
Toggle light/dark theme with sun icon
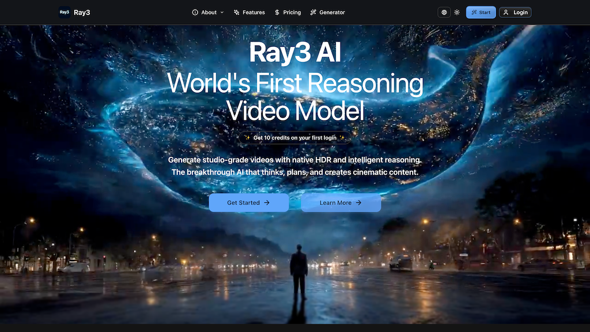457,12
